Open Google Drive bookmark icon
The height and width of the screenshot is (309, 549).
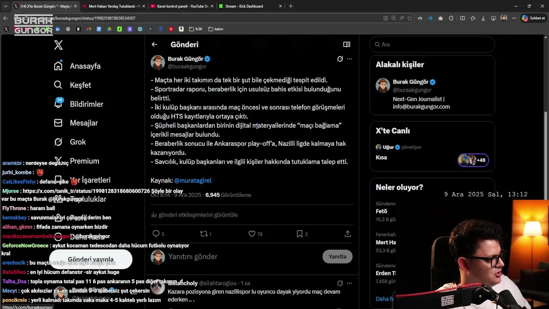pyautogui.click(x=109, y=29)
